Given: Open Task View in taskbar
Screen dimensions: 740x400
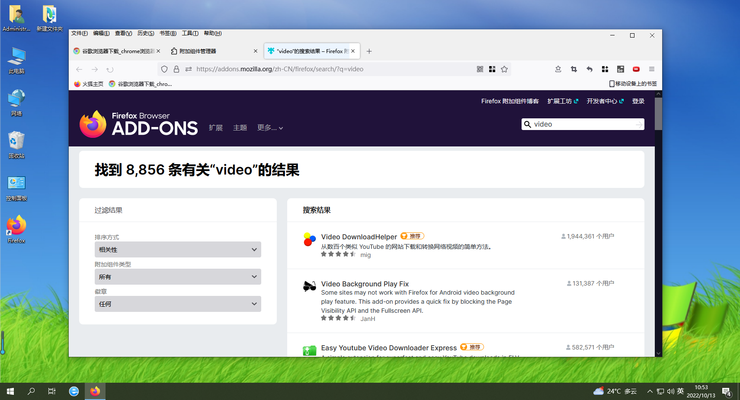Looking at the screenshot, I should tap(52, 391).
